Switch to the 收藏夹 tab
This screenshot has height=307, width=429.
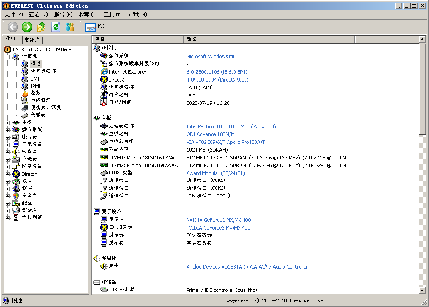click(x=32, y=39)
